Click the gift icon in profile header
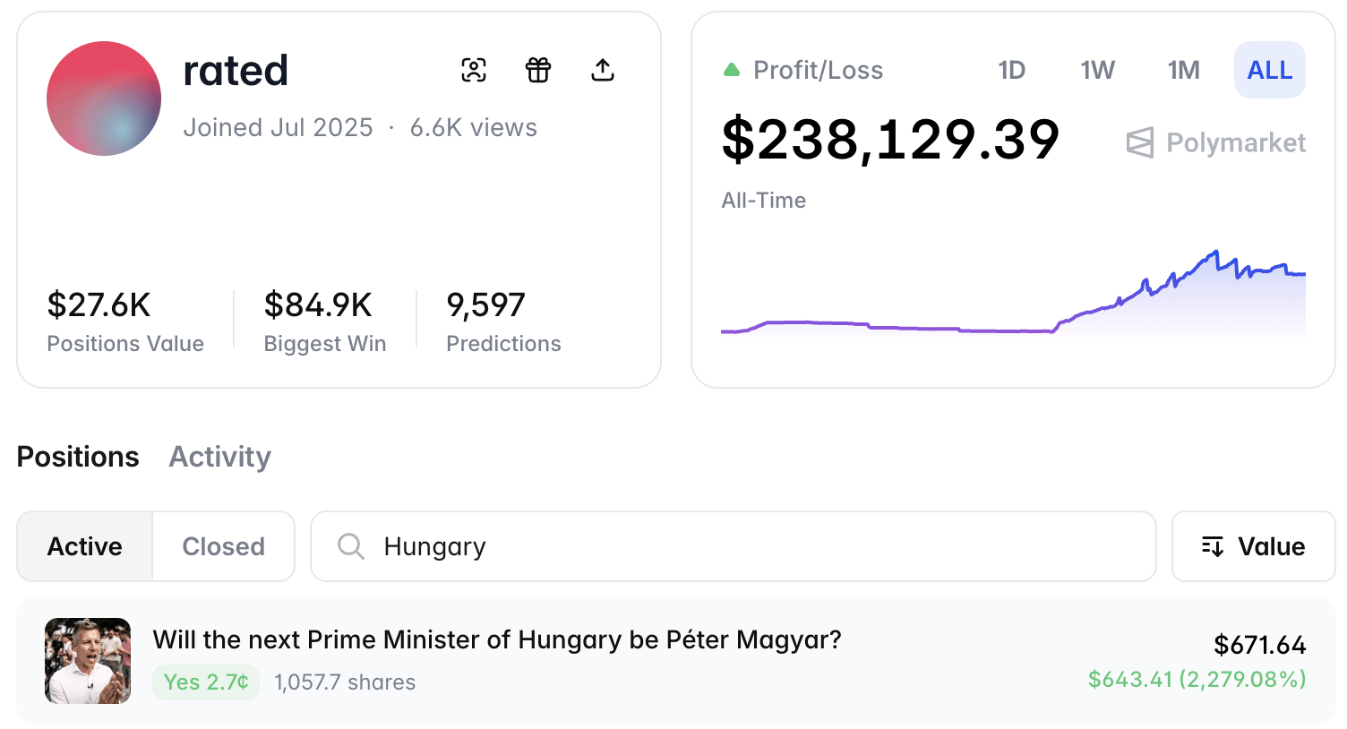This screenshot has width=1347, height=729. pyautogui.click(x=538, y=70)
